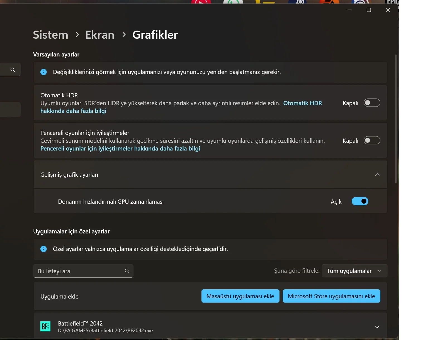Click the Grafikler breadcrumb title

tap(155, 35)
